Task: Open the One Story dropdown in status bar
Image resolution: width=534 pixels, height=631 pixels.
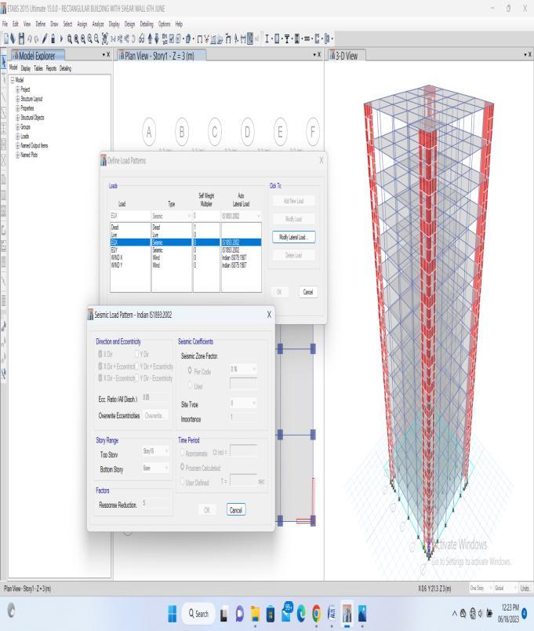Action: click(481, 589)
